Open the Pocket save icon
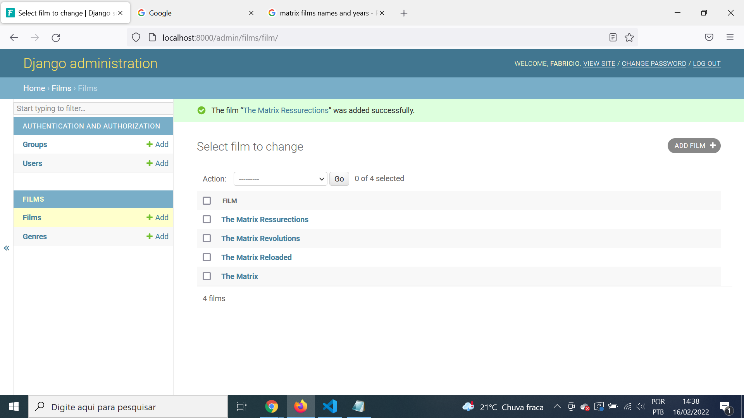Image resolution: width=744 pixels, height=418 pixels. click(x=709, y=38)
